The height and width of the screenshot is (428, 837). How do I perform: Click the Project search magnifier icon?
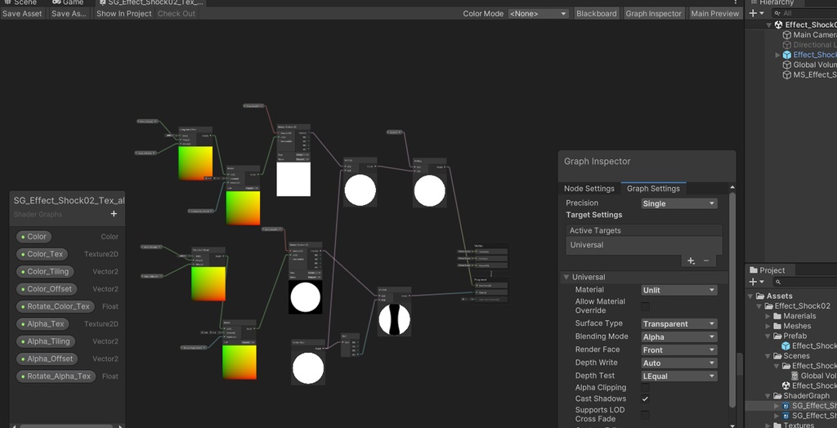pos(778,282)
